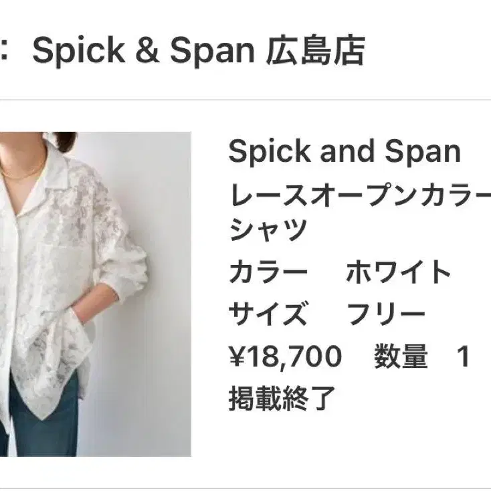Select the ホワイト color value
Image resolution: width=491 pixels, height=491 pixels.
398,272
